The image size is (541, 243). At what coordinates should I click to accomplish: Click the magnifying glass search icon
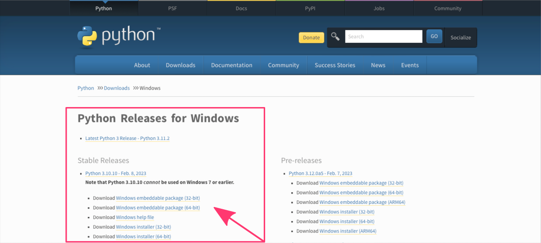point(335,36)
